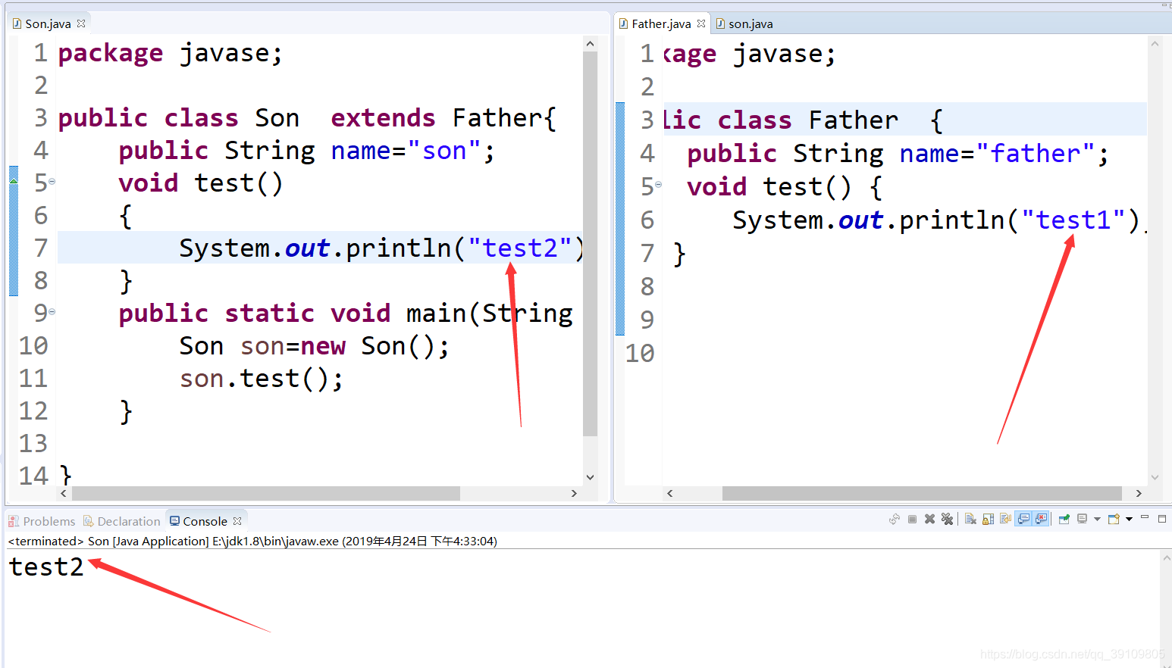1172x668 pixels.
Task: Click the Open Console icon
Action: click(1114, 519)
